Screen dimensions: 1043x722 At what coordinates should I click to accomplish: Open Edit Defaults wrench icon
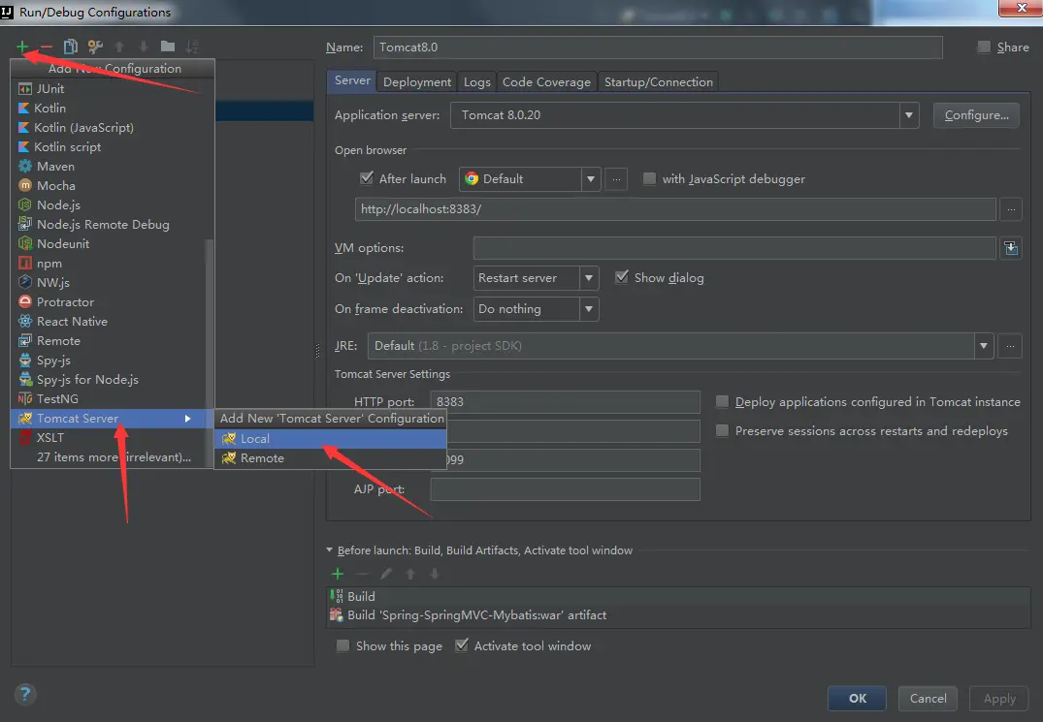pyautogui.click(x=95, y=47)
